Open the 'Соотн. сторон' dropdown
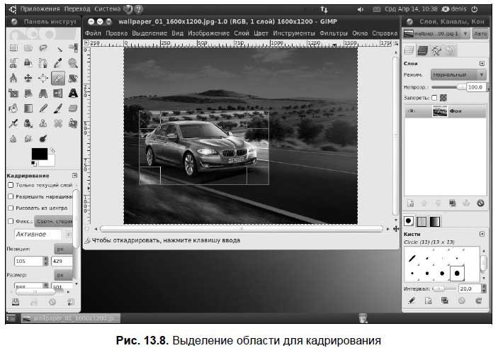This screenshot has height=348, width=498. (x=53, y=221)
